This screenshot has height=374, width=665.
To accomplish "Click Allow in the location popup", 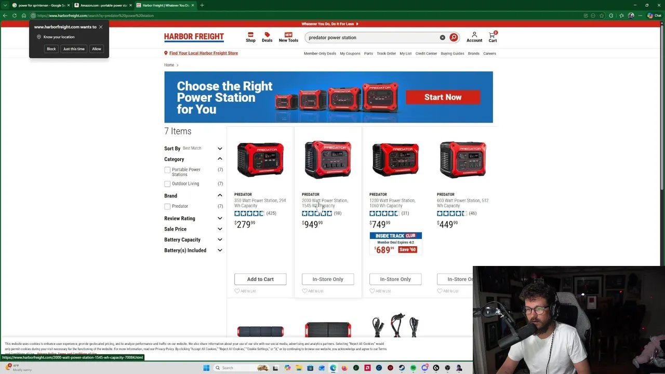I will 97,49.
